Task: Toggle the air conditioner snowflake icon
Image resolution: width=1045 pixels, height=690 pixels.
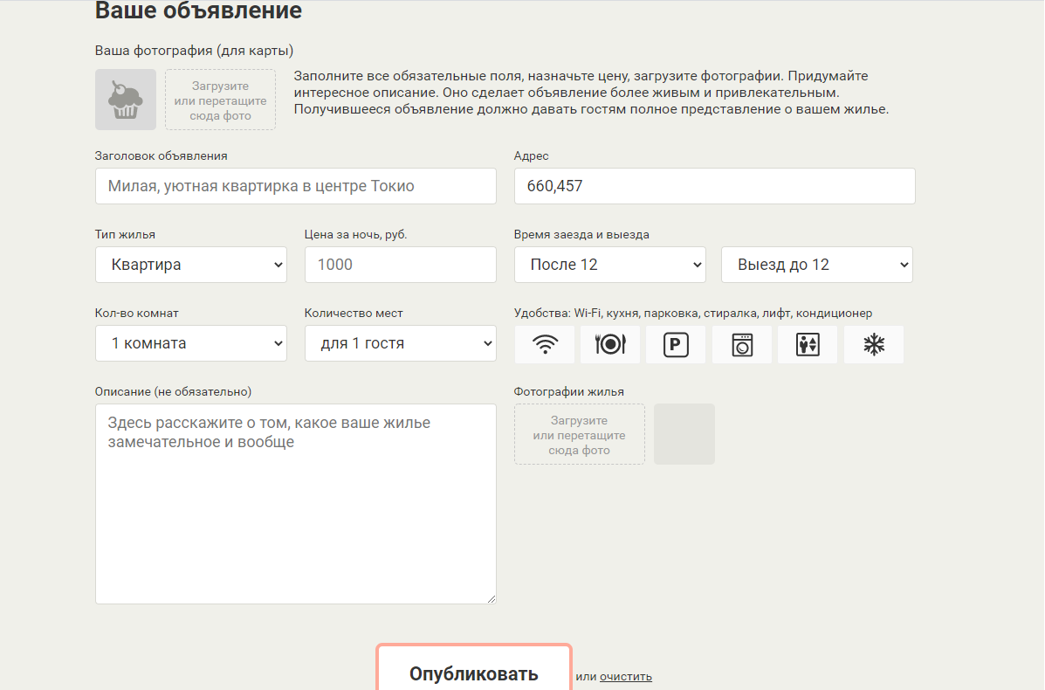Action: pyautogui.click(x=874, y=344)
